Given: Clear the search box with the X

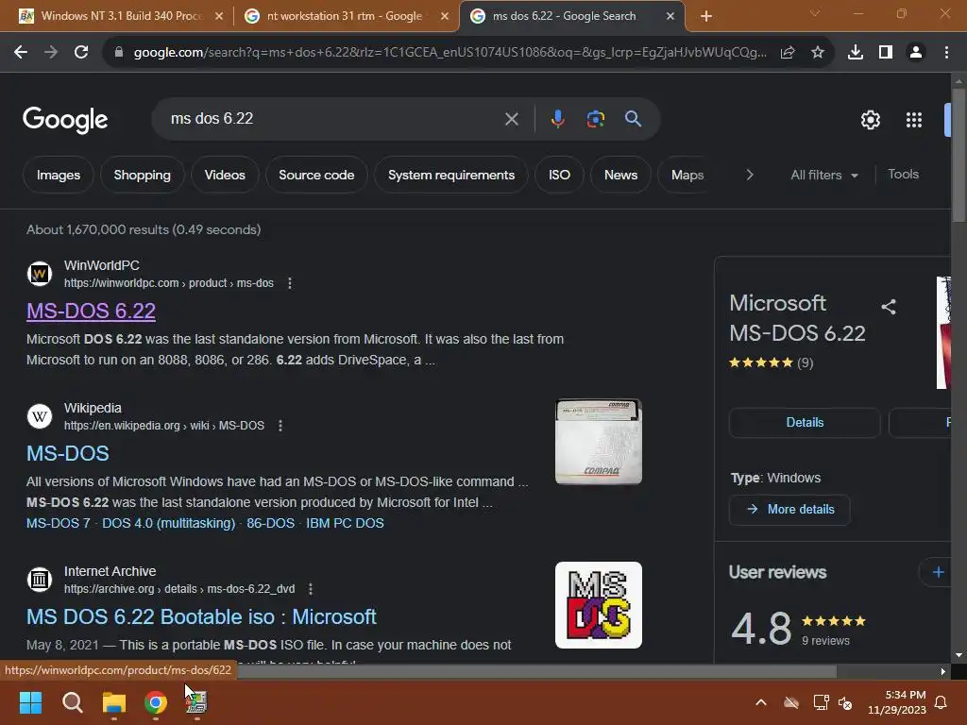Looking at the screenshot, I should 511,119.
